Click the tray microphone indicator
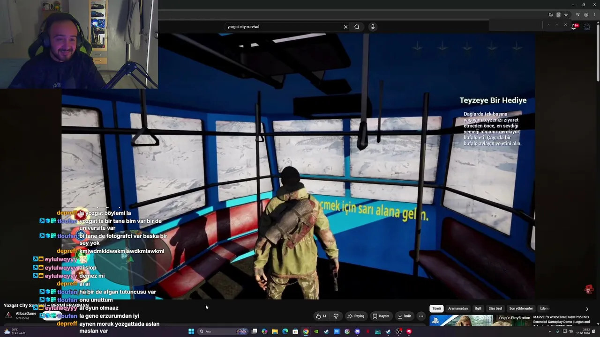The image size is (600, 337). click(557, 331)
